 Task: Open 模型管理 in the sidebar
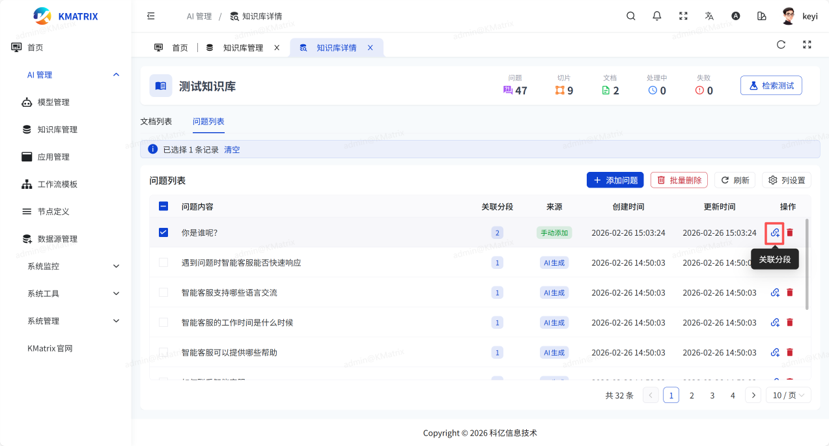(x=53, y=102)
